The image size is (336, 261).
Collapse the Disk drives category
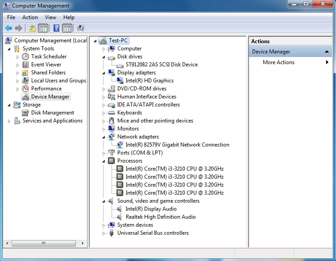(x=104, y=57)
